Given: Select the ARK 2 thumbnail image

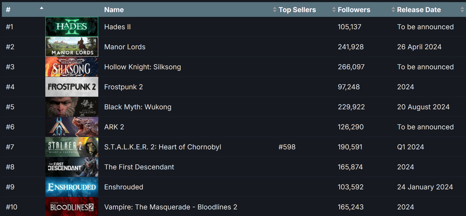Looking at the screenshot, I should tap(72, 127).
